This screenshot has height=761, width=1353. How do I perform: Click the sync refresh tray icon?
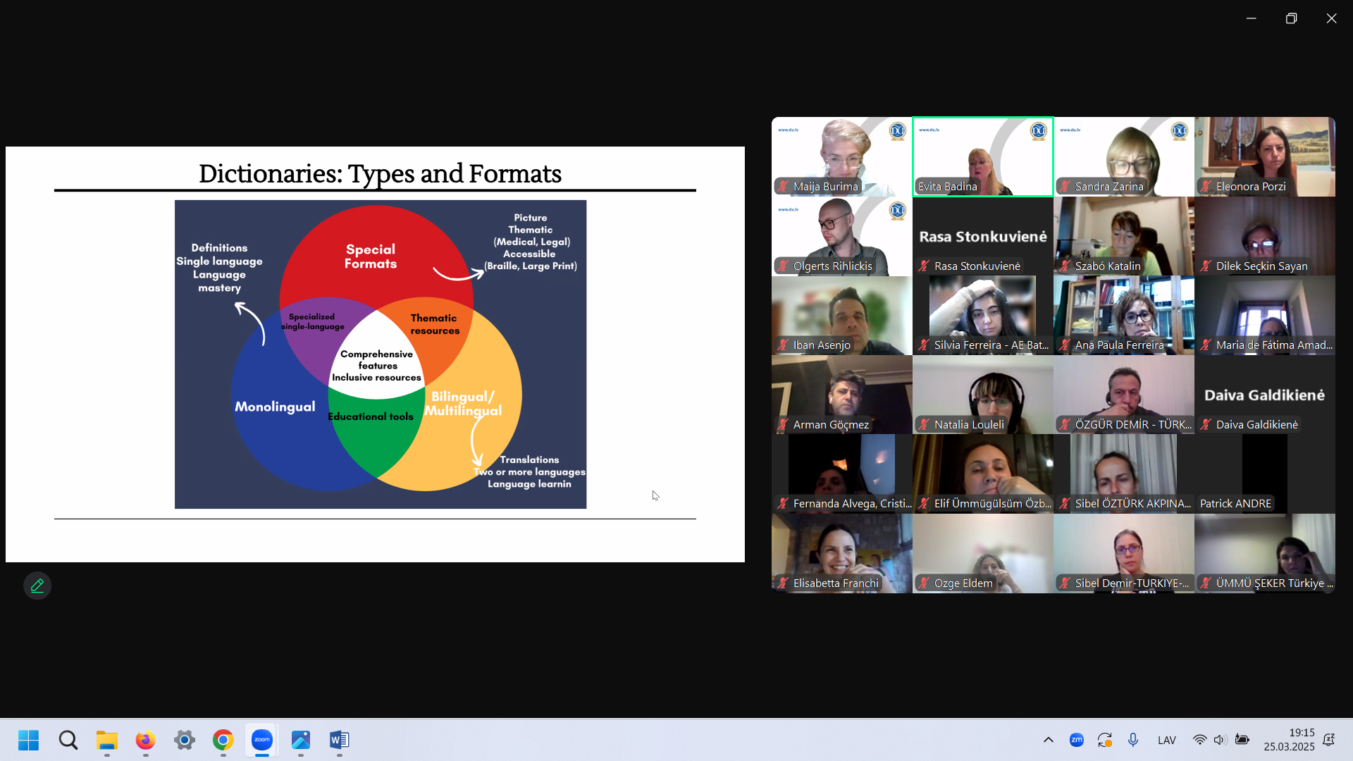coord(1104,740)
